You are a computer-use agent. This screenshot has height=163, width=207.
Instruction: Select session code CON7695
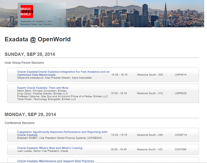point(181,149)
